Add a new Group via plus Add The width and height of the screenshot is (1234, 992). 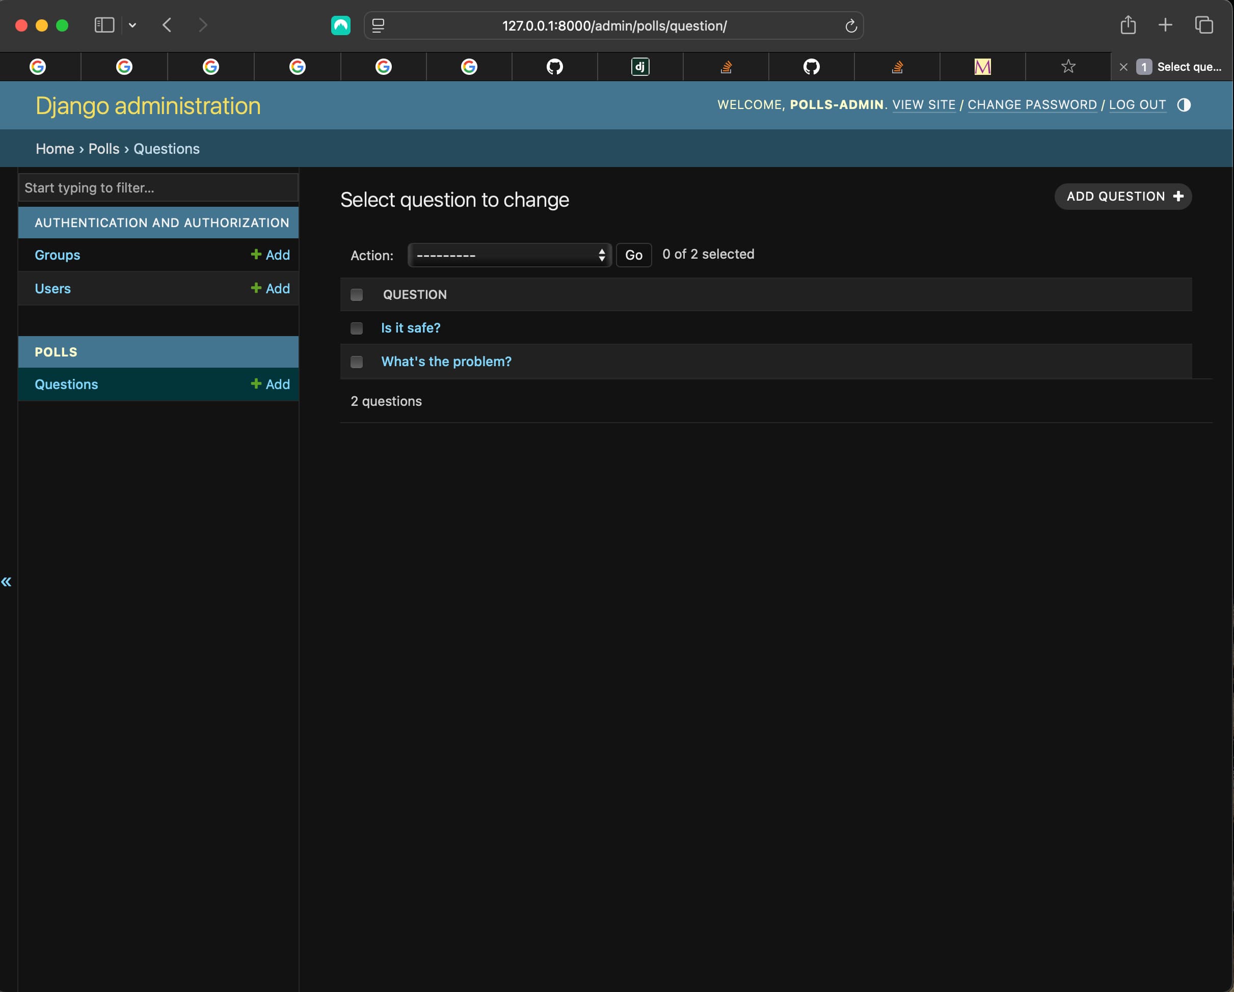click(x=271, y=255)
